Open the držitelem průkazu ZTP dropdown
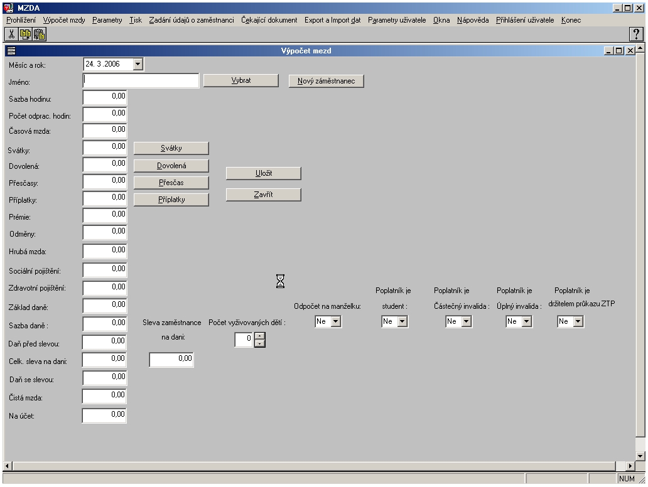 click(x=578, y=321)
